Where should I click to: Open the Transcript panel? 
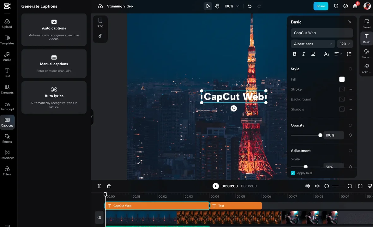[7, 106]
